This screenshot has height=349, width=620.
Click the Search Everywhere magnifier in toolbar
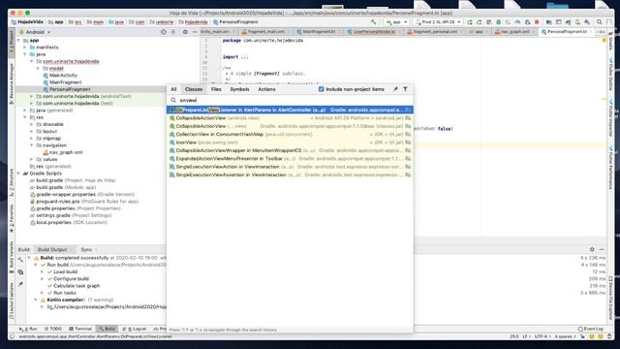coord(599,22)
